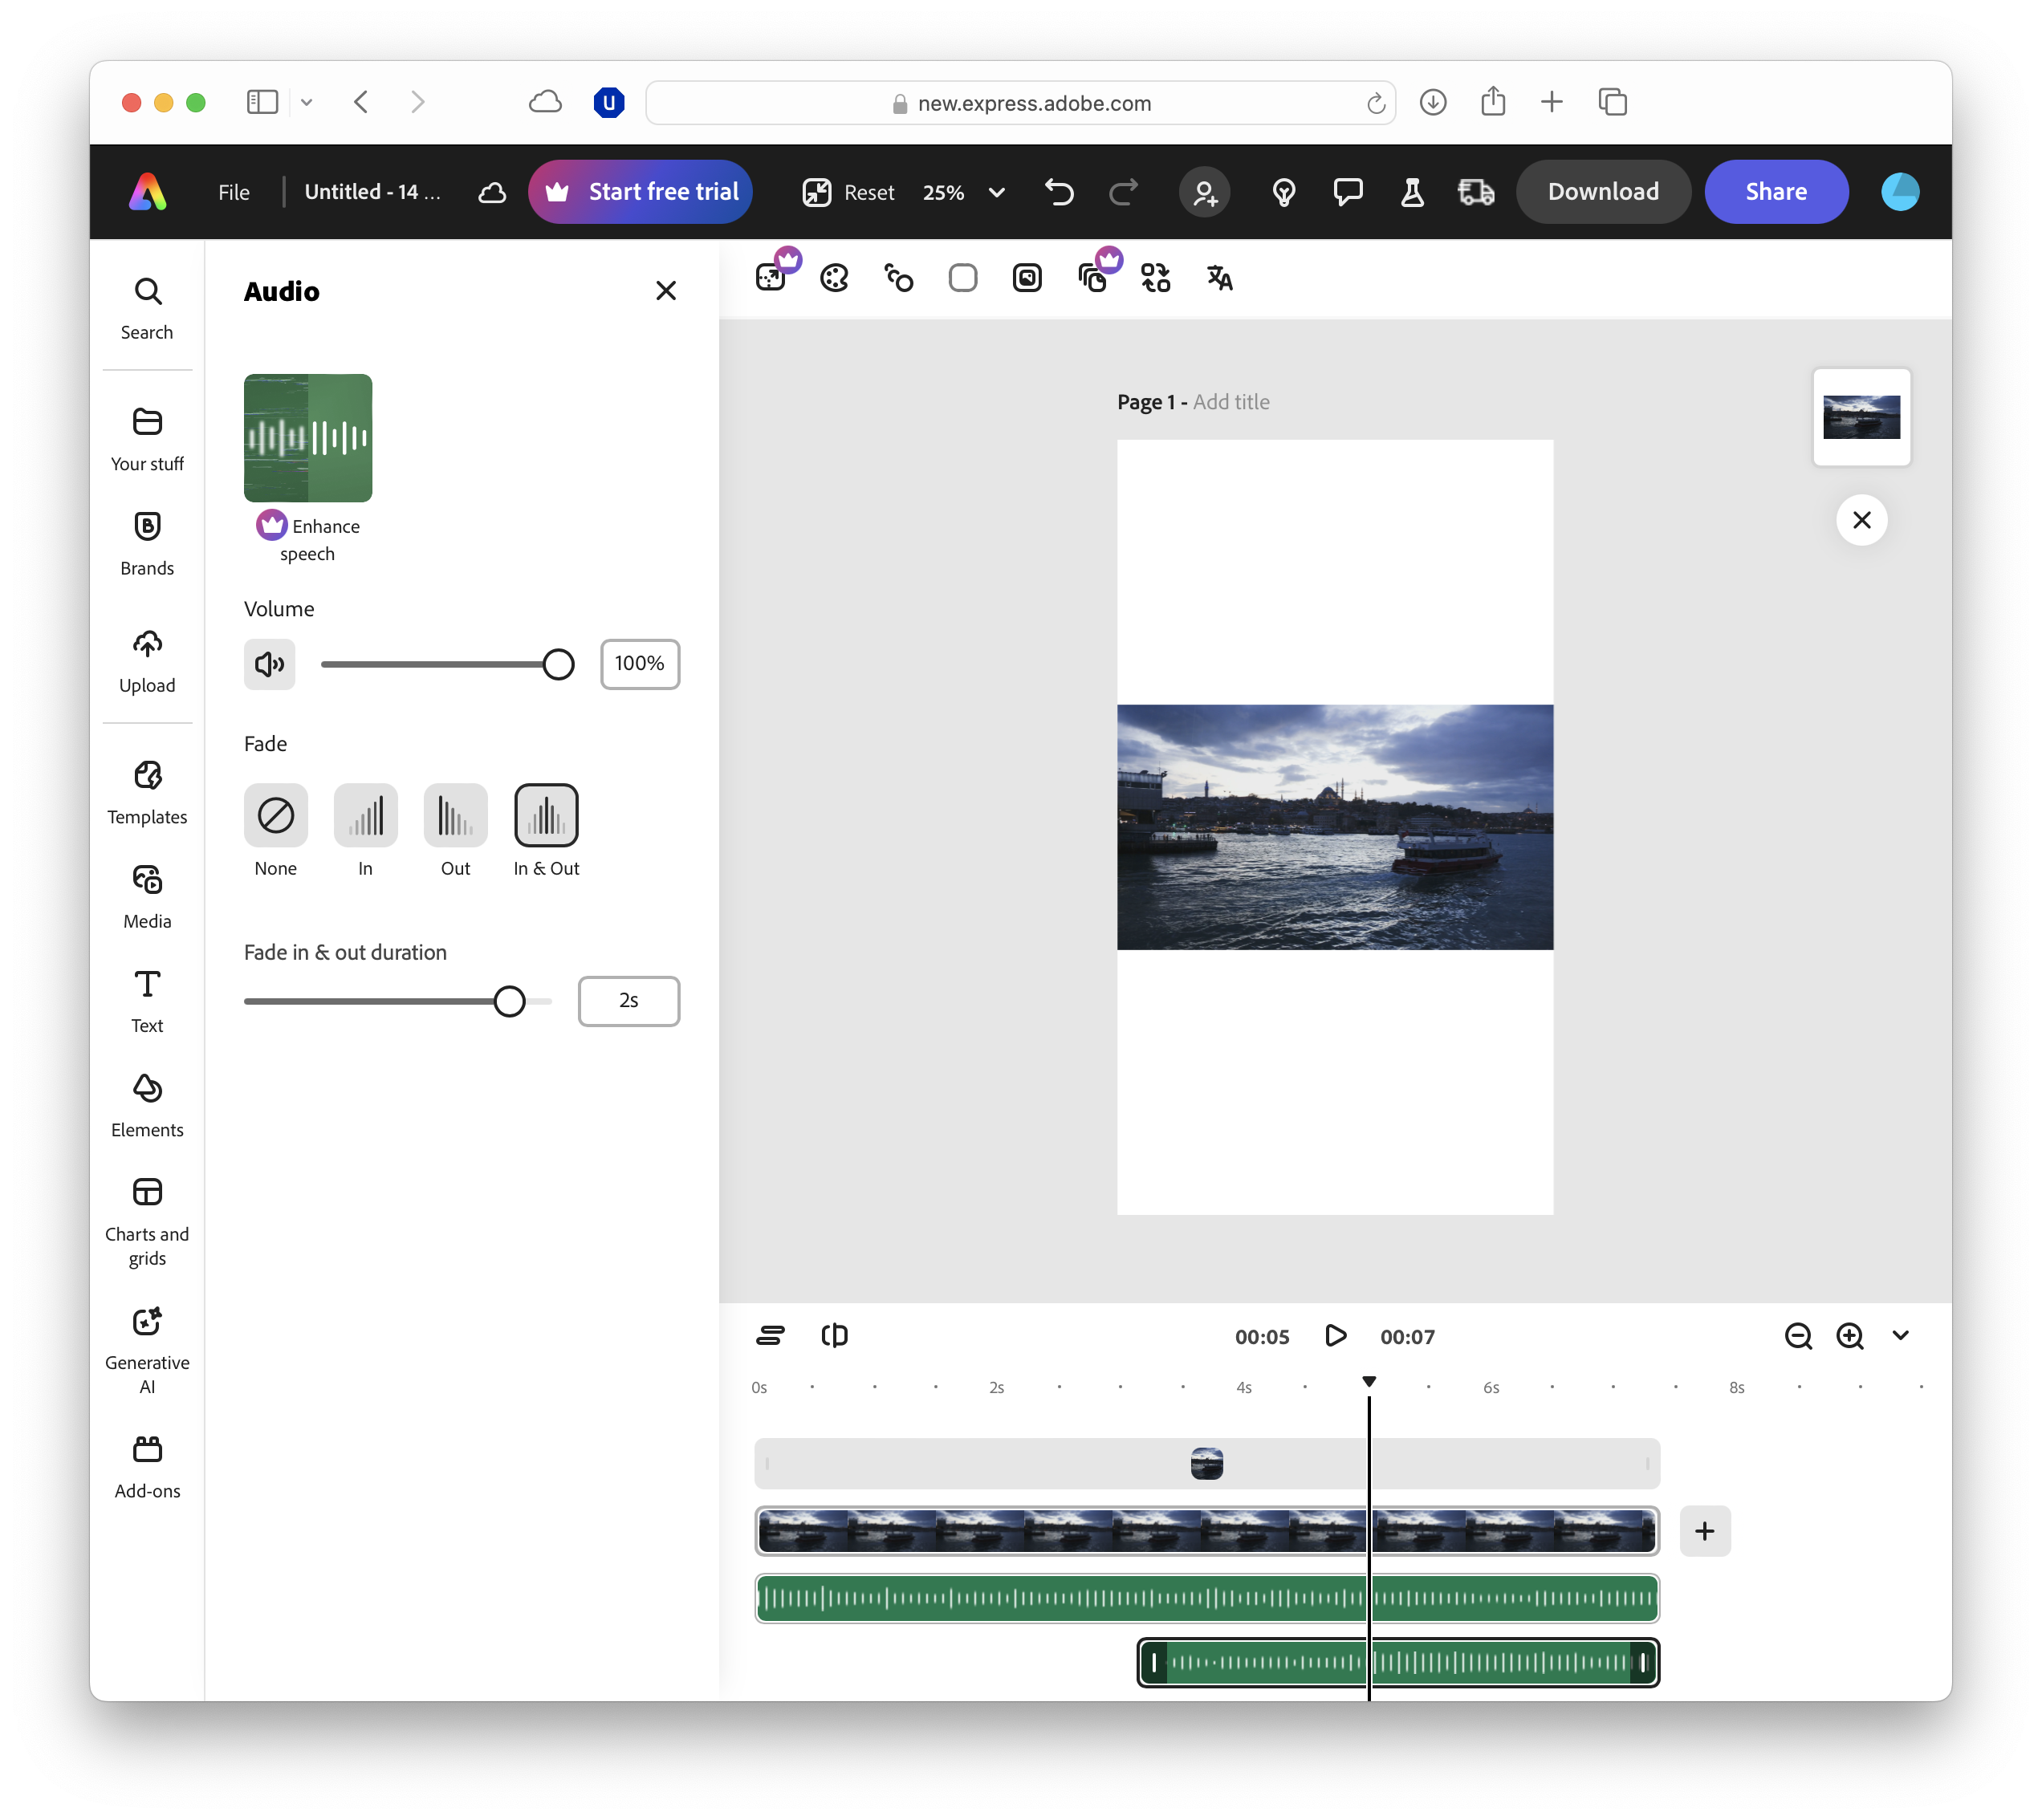Click the 100% volume input field

pos(640,663)
